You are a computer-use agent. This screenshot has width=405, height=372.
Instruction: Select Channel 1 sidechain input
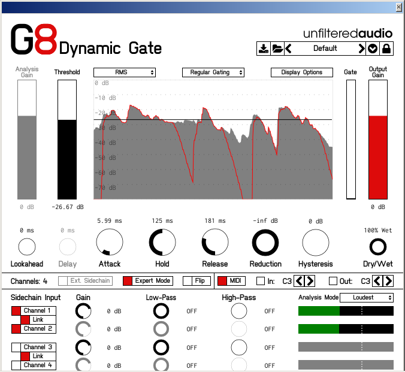[16, 311]
